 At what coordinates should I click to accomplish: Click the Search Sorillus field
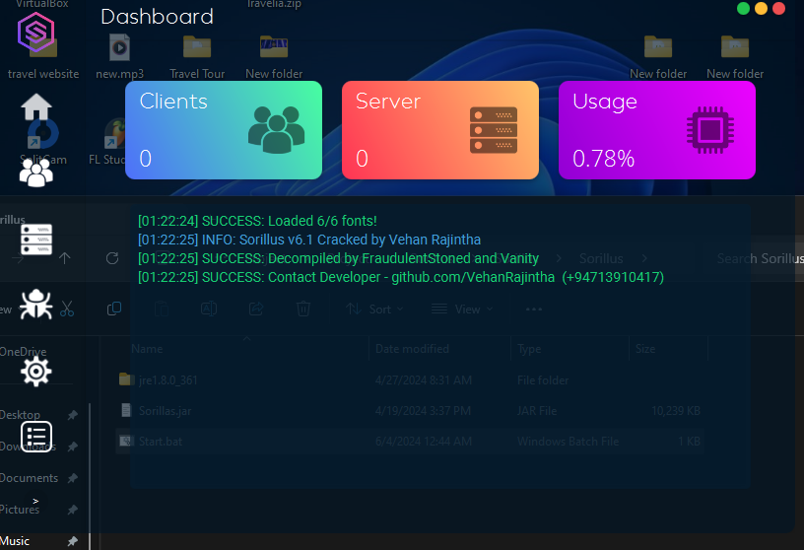(x=760, y=258)
